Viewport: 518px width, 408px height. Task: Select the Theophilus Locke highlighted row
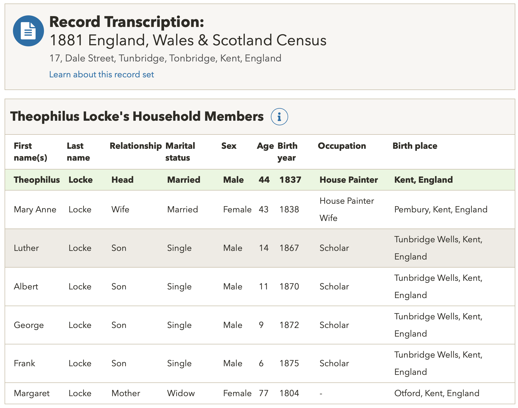click(x=259, y=180)
